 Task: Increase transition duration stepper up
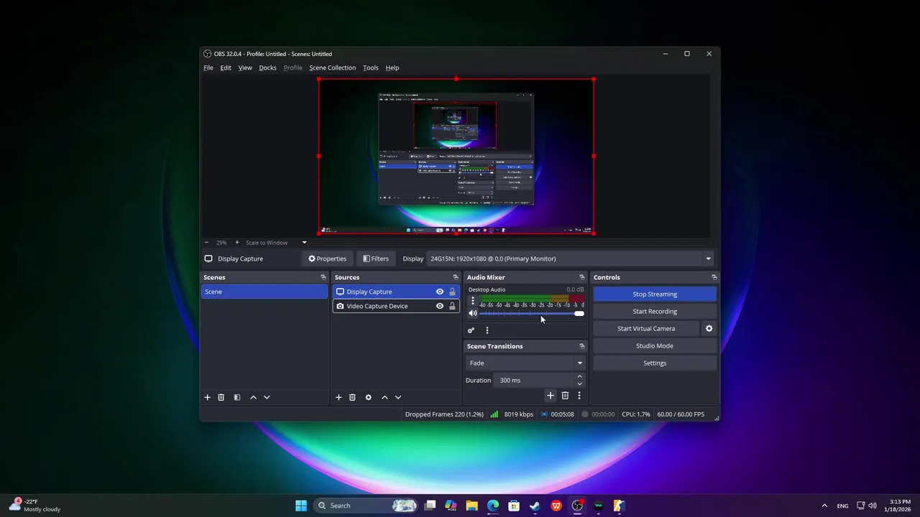[579, 377]
